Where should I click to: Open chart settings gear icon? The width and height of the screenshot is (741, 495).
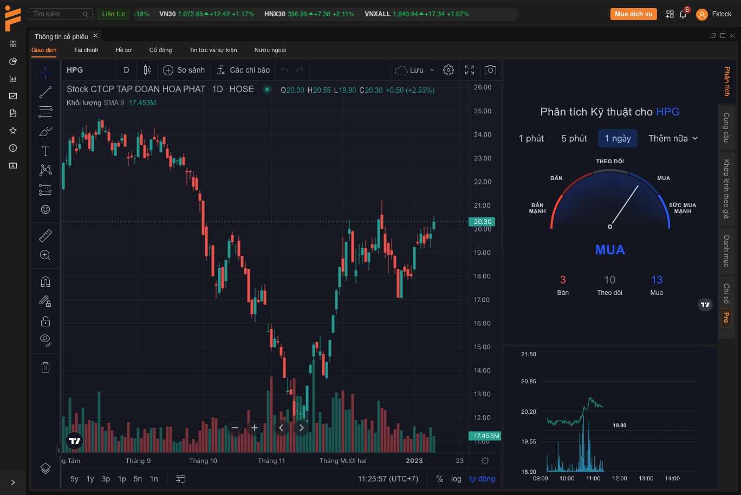(x=448, y=70)
